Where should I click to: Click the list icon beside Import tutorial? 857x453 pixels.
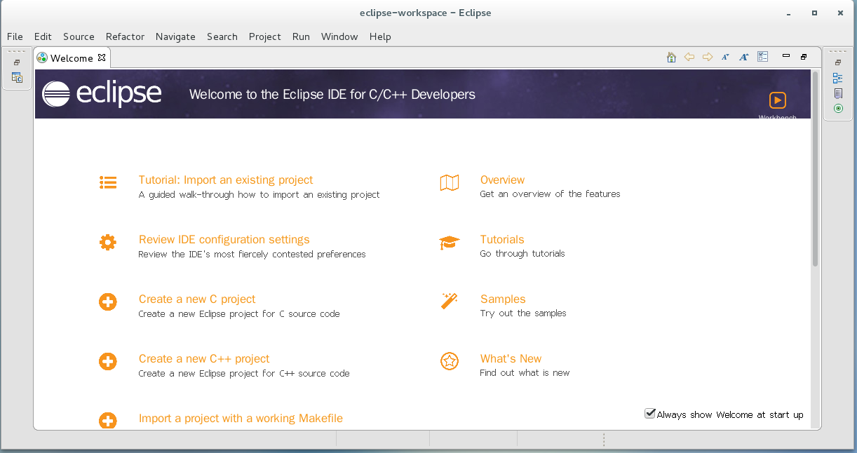point(108,183)
